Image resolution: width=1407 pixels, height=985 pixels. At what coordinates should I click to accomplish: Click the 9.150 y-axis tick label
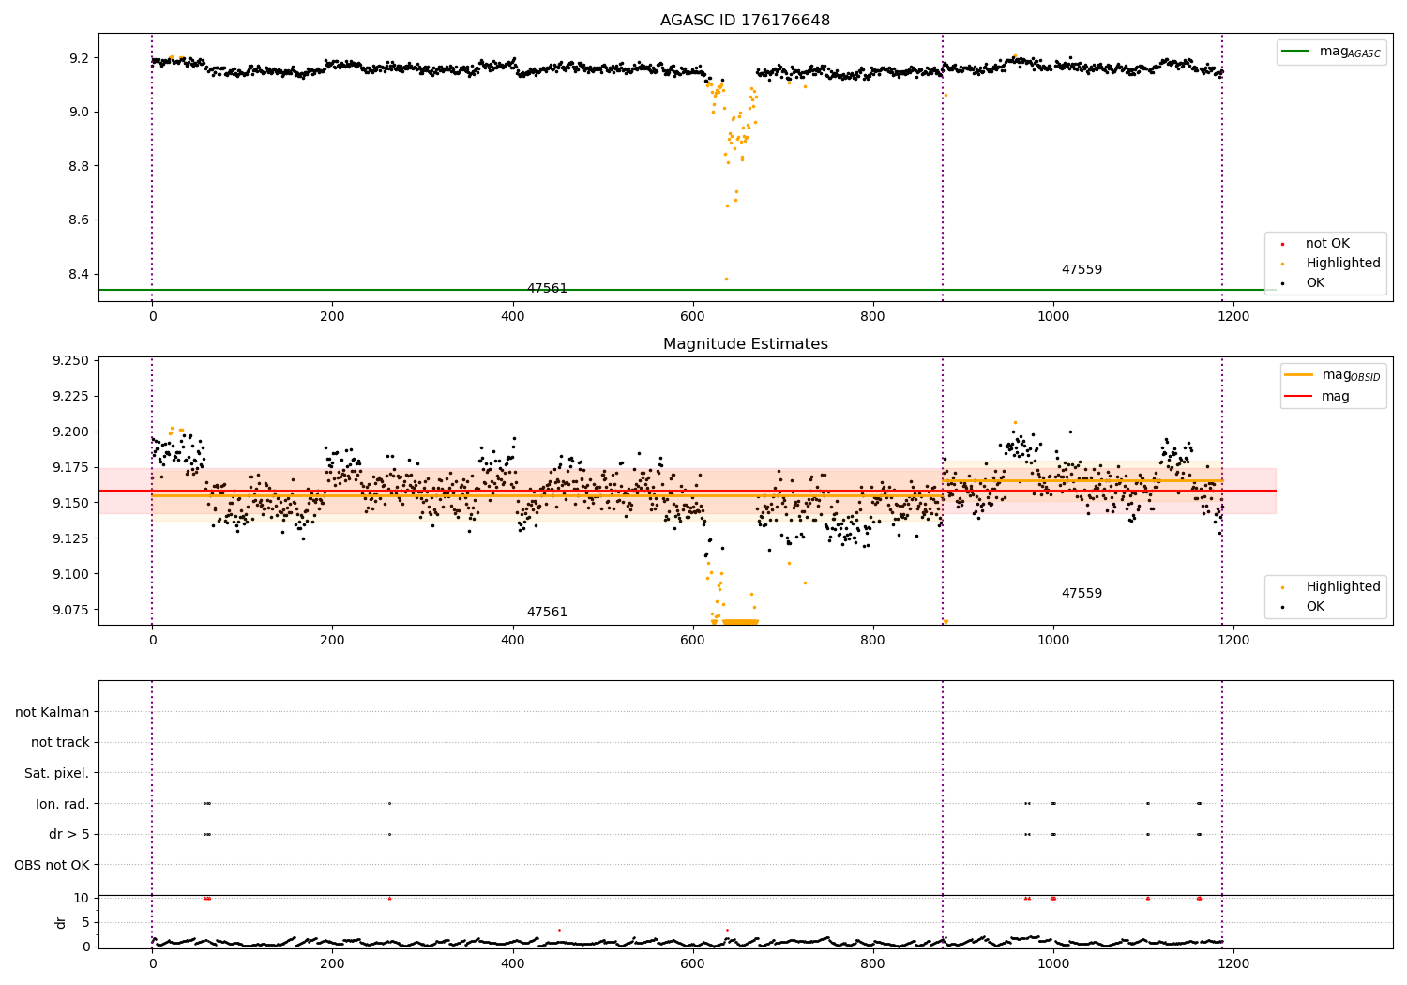pyautogui.click(x=70, y=503)
